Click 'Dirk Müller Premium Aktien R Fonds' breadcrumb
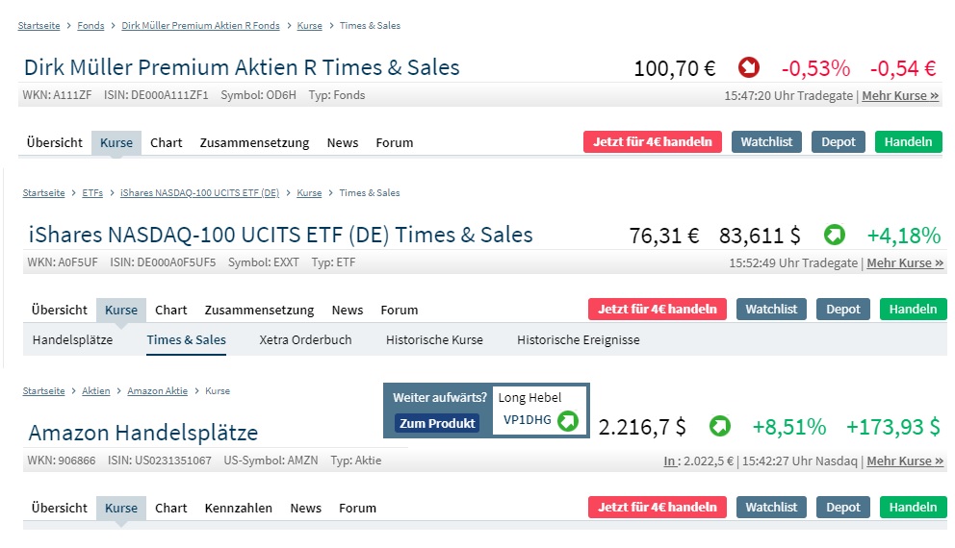Viewport: 955px width, 548px height. click(201, 26)
